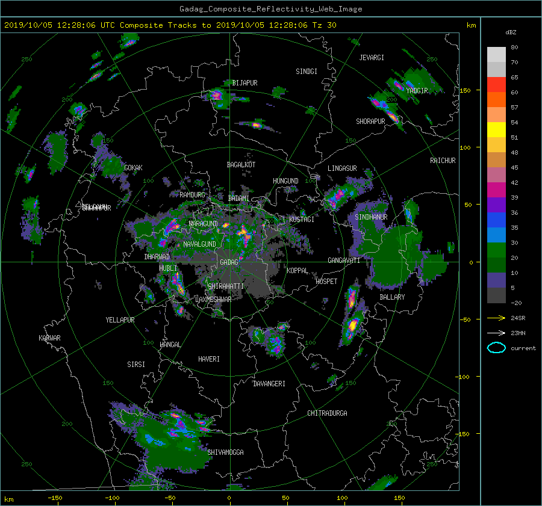Click the LAXMESHWAR city label

213,300
